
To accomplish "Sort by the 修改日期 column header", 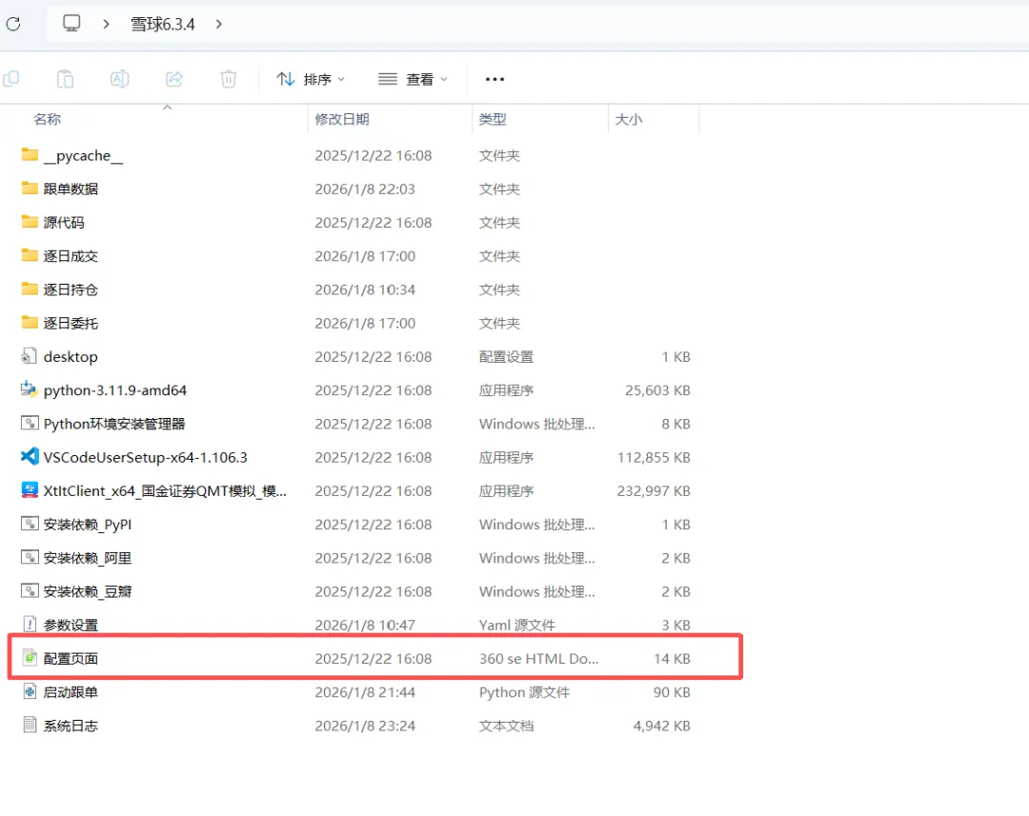I will [x=342, y=119].
